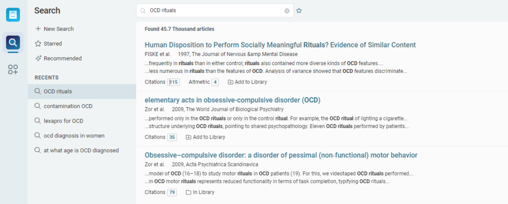Open article on pessimal motor behavior
The height and width of the screenshot is (204, 508).
[x=281, y=155]
